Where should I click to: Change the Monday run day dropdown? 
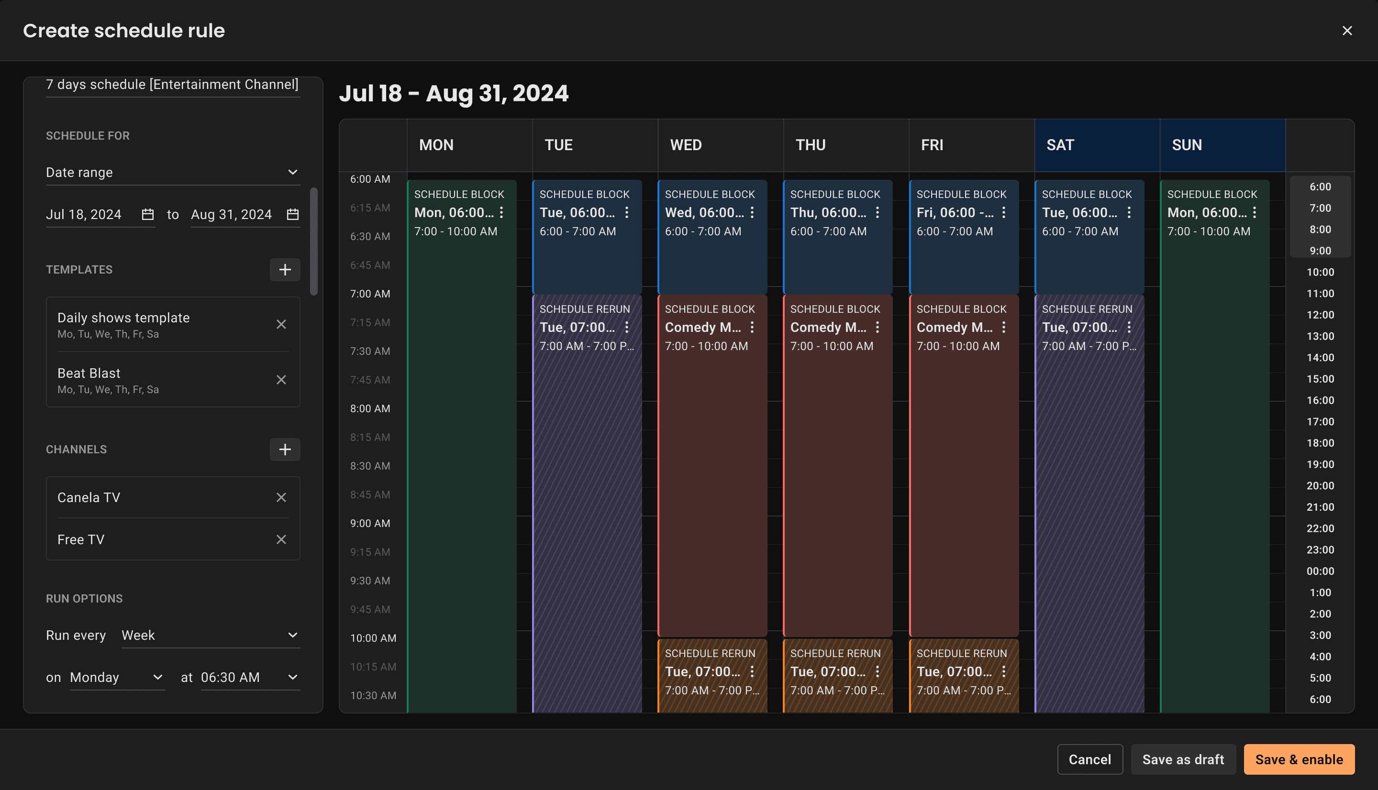coord(117,677)
